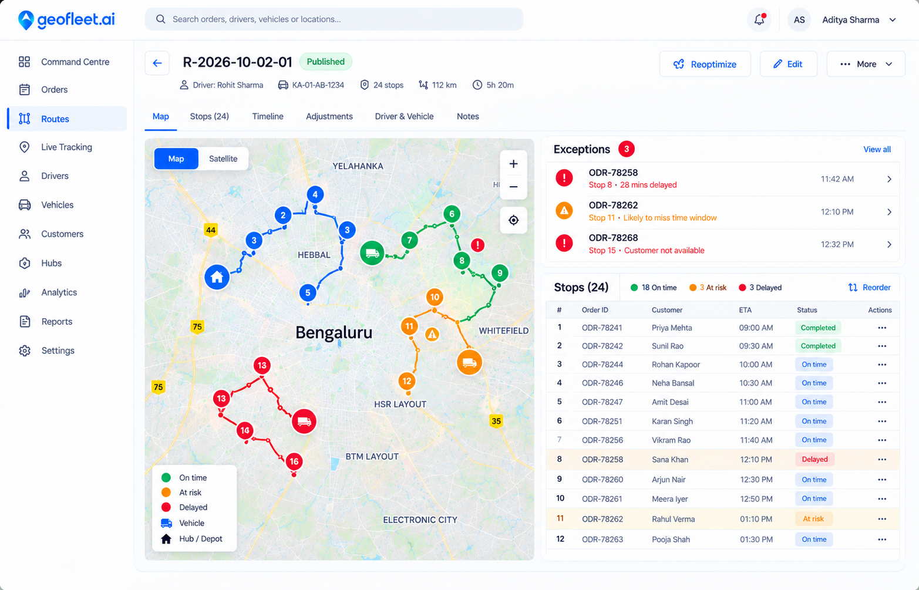Recenter map with the locate icon

[x=513, y=220]
